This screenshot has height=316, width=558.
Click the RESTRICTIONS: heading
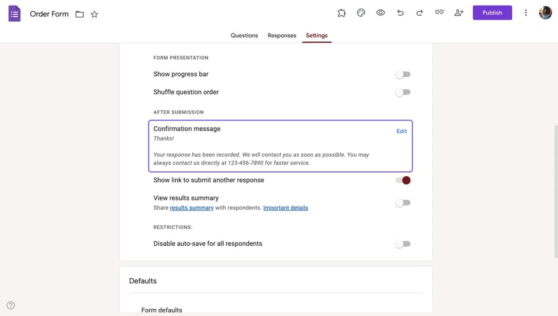point(172,227)
